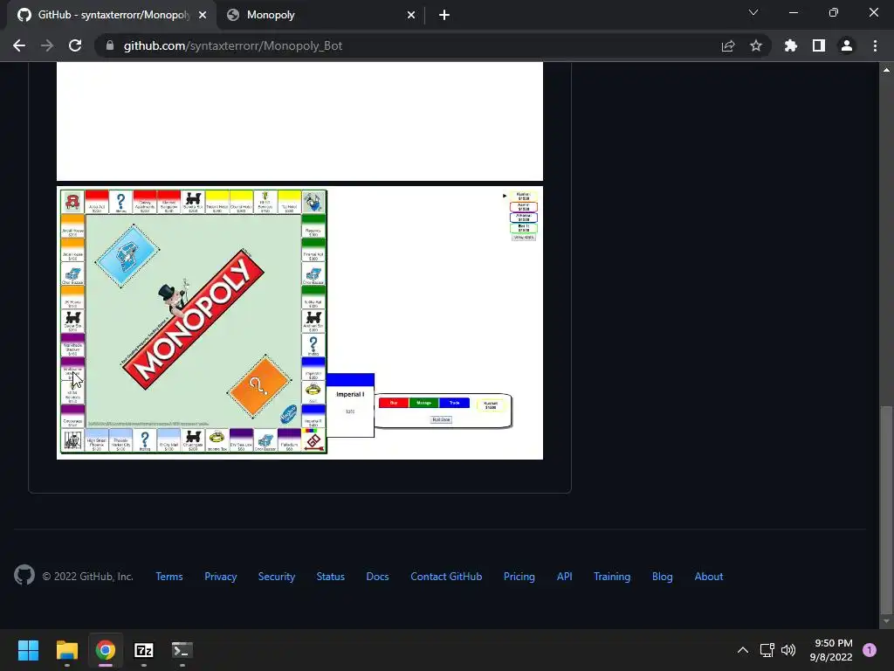Open the Docs footer link

[x=377, y=577]
